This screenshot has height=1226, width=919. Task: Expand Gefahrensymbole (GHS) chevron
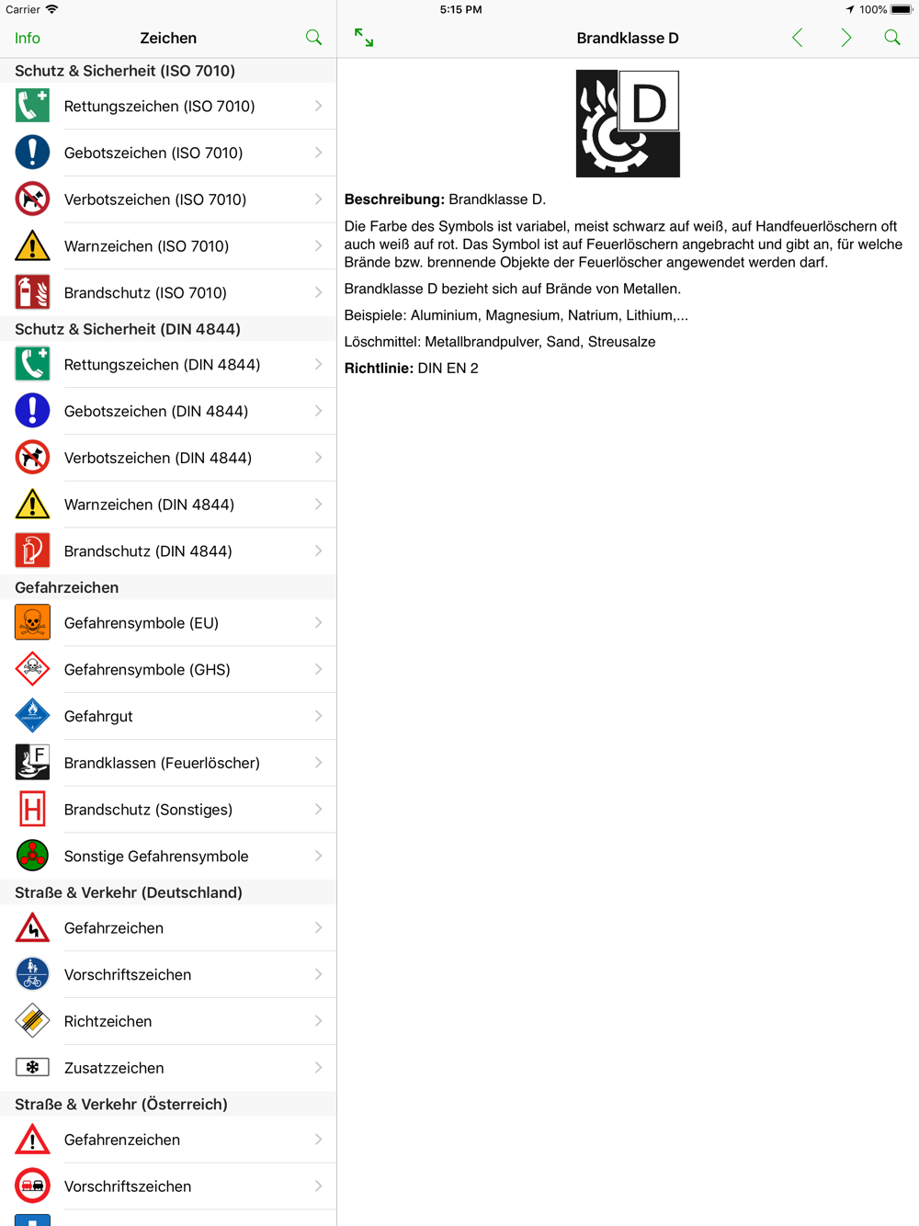(x=318, y=670)
